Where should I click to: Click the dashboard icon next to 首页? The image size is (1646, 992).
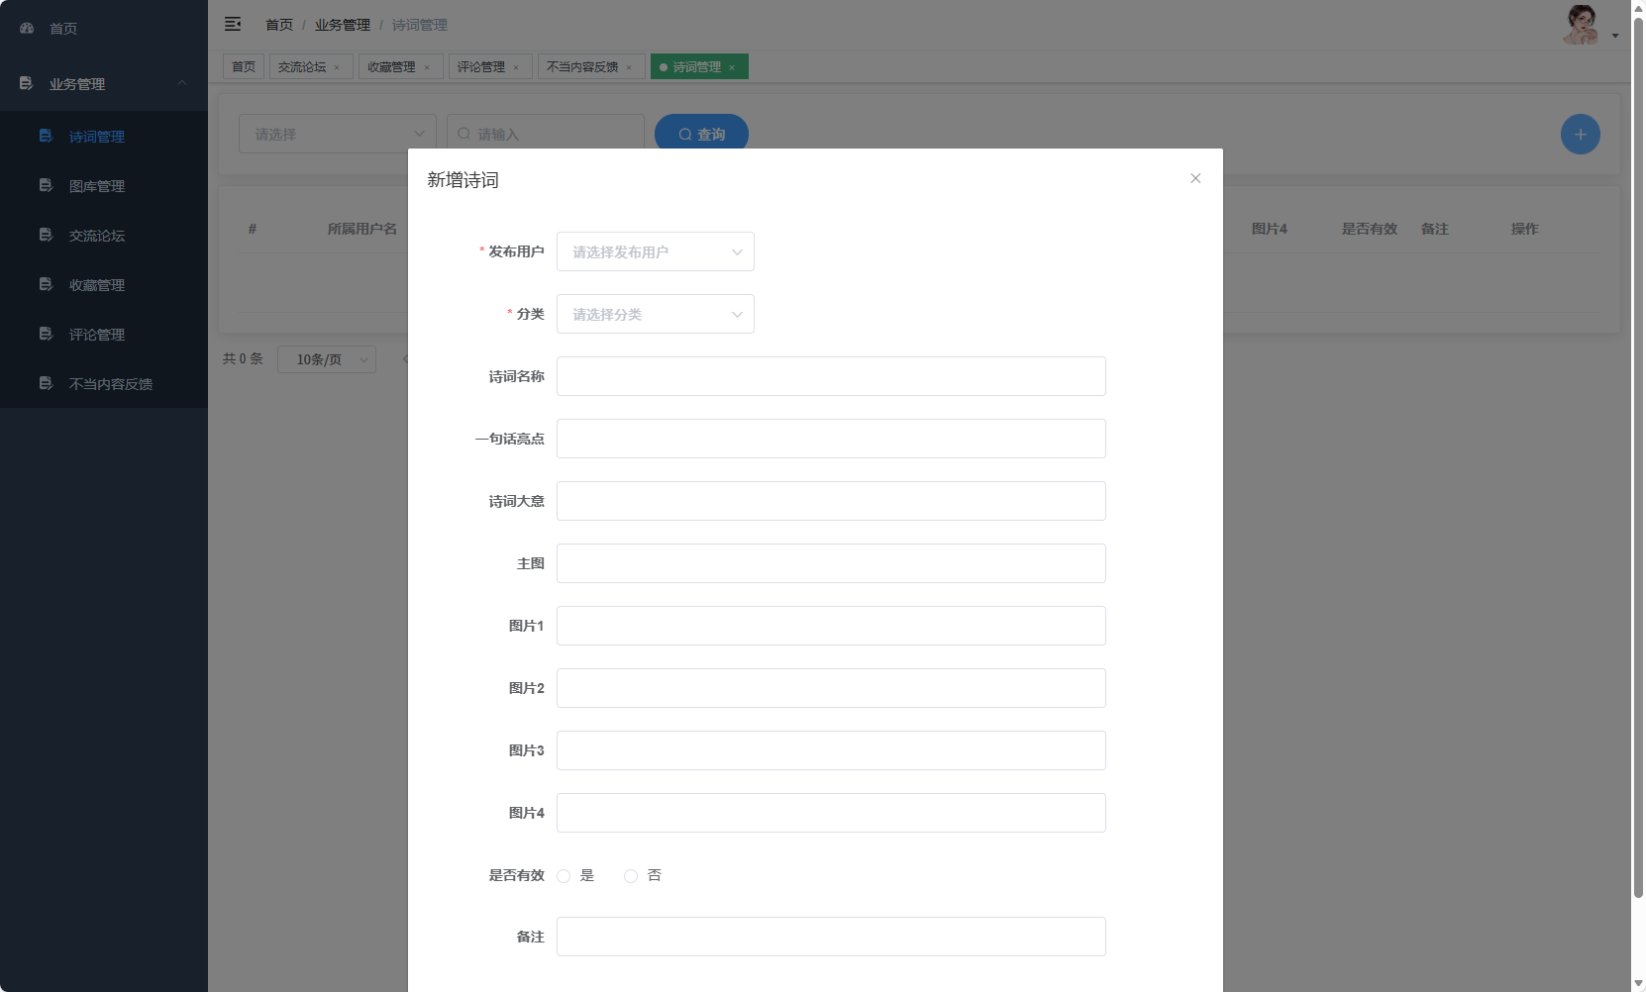pos(25,28)
